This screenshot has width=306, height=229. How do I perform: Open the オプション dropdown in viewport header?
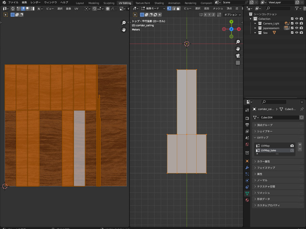pos(232,15)
